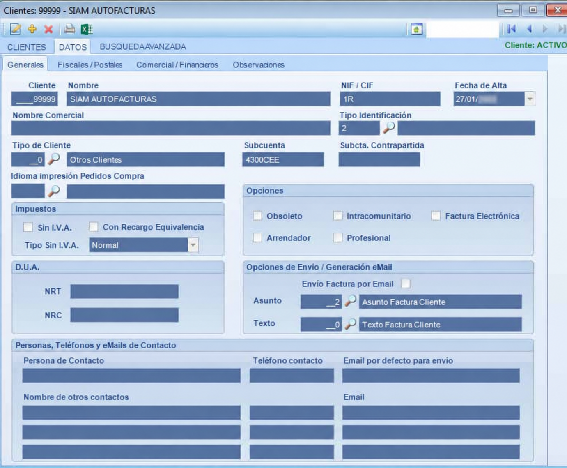Open the Asunto lookup magnifier
Viewport: 567px width, 468px height.
(x=350, y=302)
